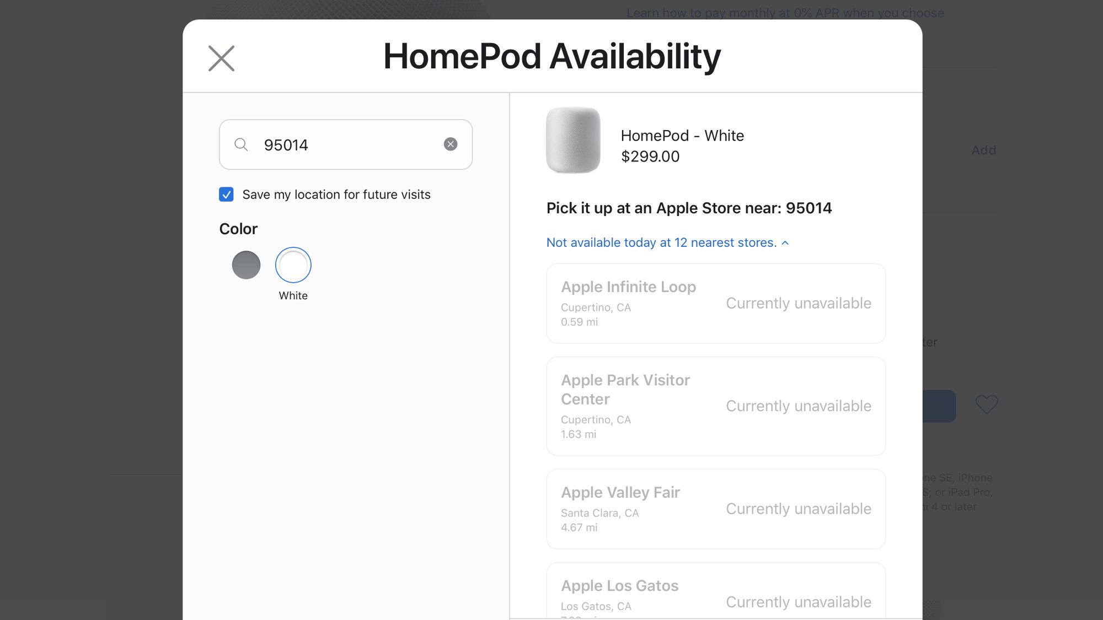Image resolution: width=1103 pixels, height=620 pixels.
Task: Select the Apple Infinite Loop store
Action: click(715, 303)
